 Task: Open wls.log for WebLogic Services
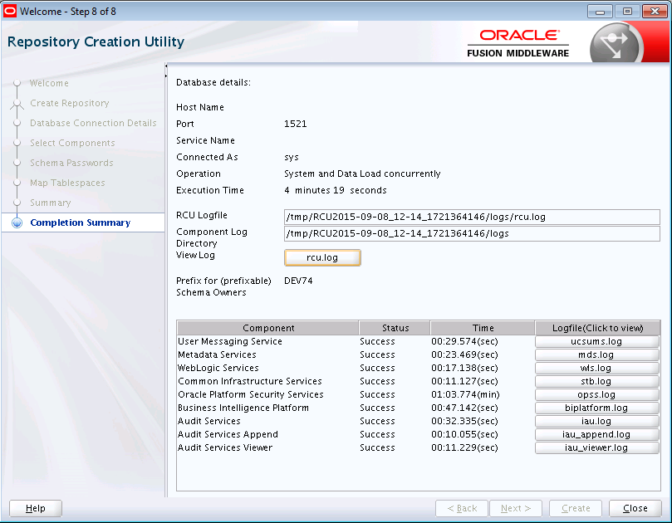(x=596, y=368)
